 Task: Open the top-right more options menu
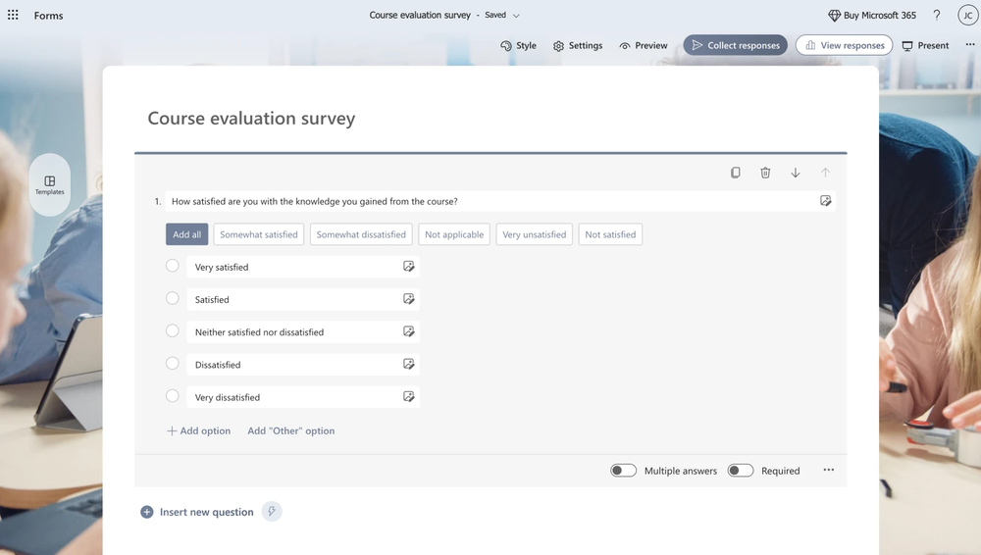[970, 45]
